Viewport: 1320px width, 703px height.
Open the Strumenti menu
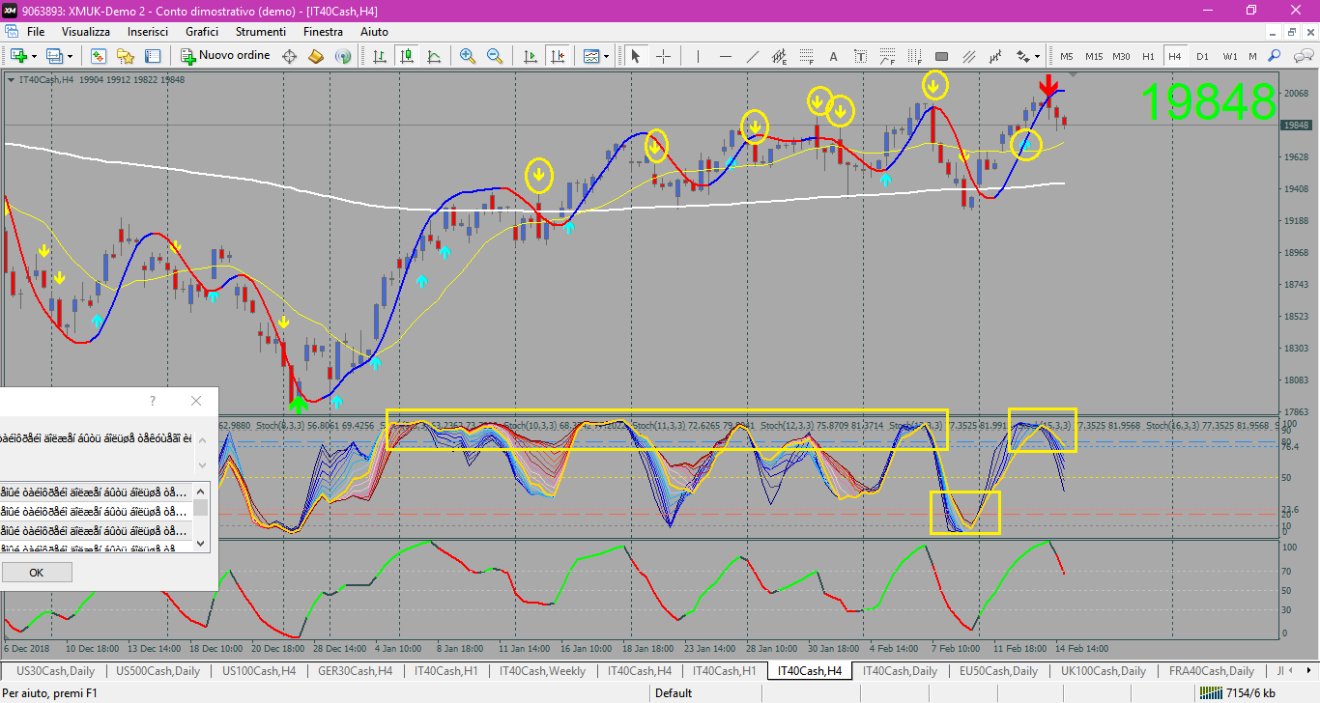click(261, 32)
